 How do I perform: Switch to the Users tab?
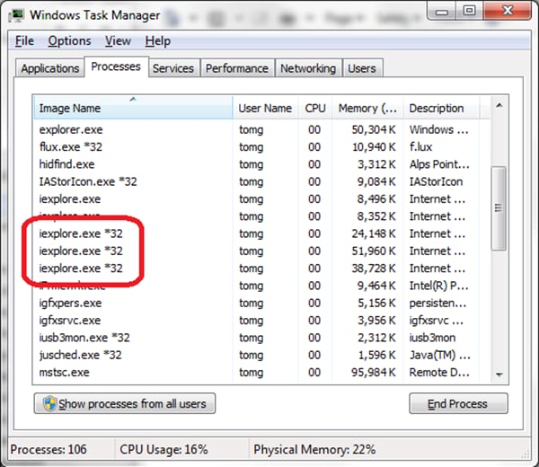(362, 68)
